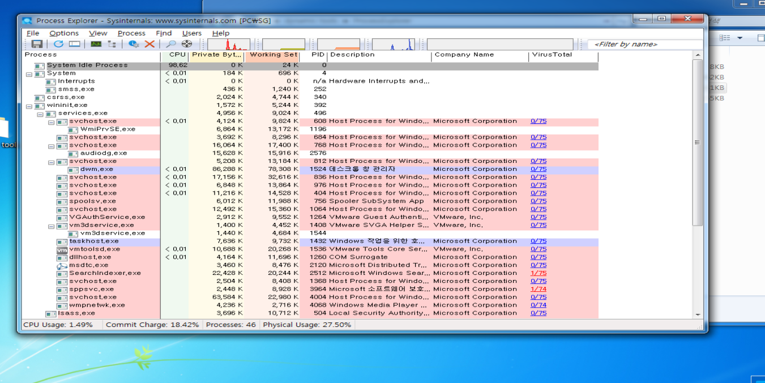Open the Help menu
This screenshot has width=765, height=383.
(x=221, y=33)
